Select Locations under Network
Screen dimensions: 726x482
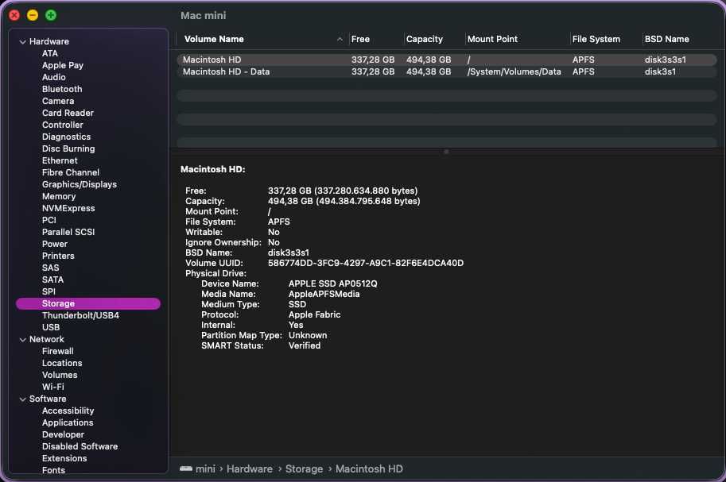coord(62,364)
